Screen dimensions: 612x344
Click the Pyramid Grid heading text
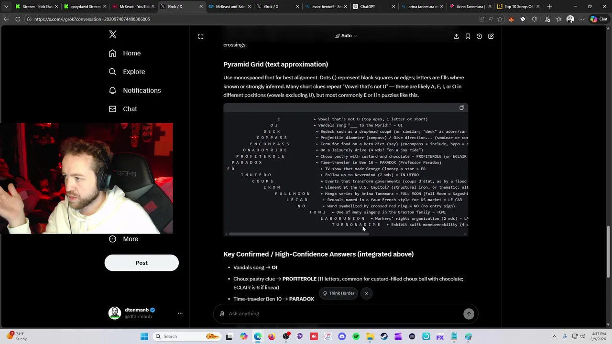275,64
